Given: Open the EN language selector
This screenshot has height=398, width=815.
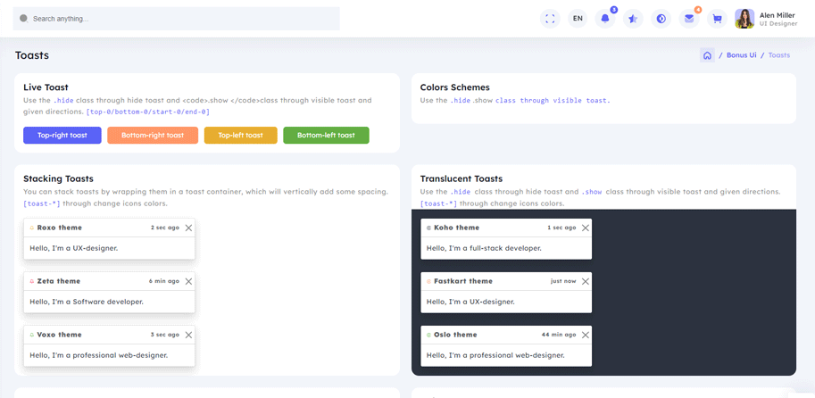Looking at the screenshot, I should click(x=578, y=19).
